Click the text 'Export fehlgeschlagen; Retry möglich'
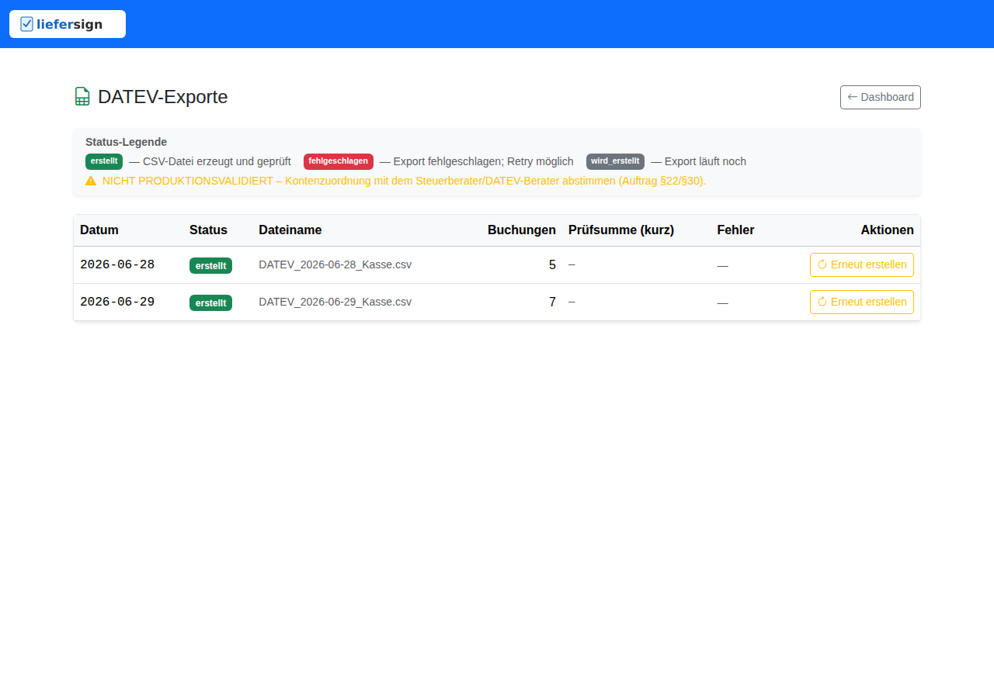The image size is (994, 698). tap(484, 161)
